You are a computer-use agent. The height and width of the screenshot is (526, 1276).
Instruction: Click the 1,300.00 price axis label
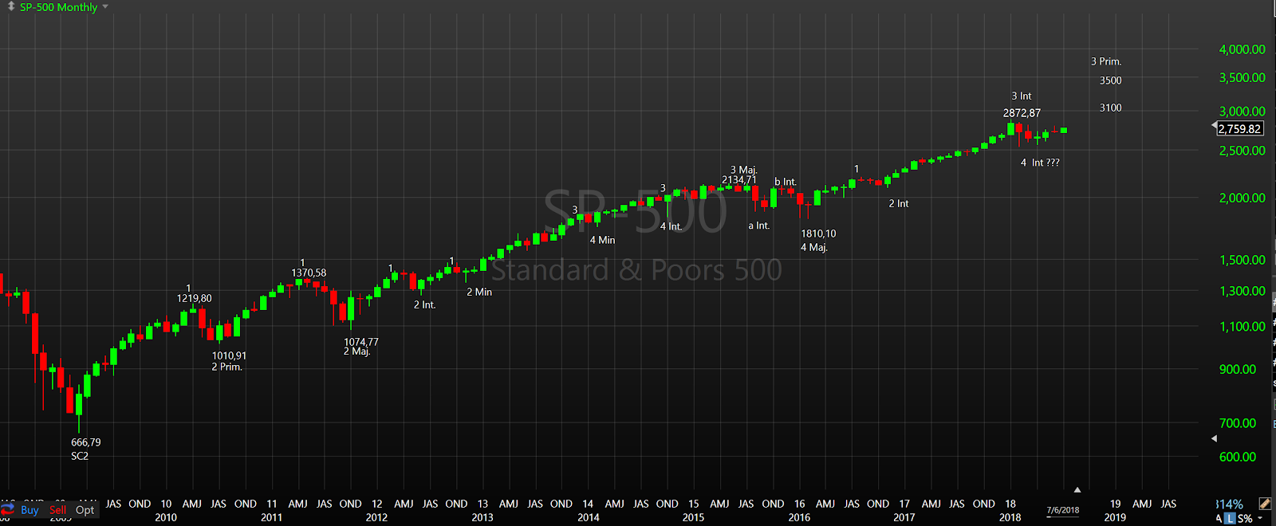1242,291
